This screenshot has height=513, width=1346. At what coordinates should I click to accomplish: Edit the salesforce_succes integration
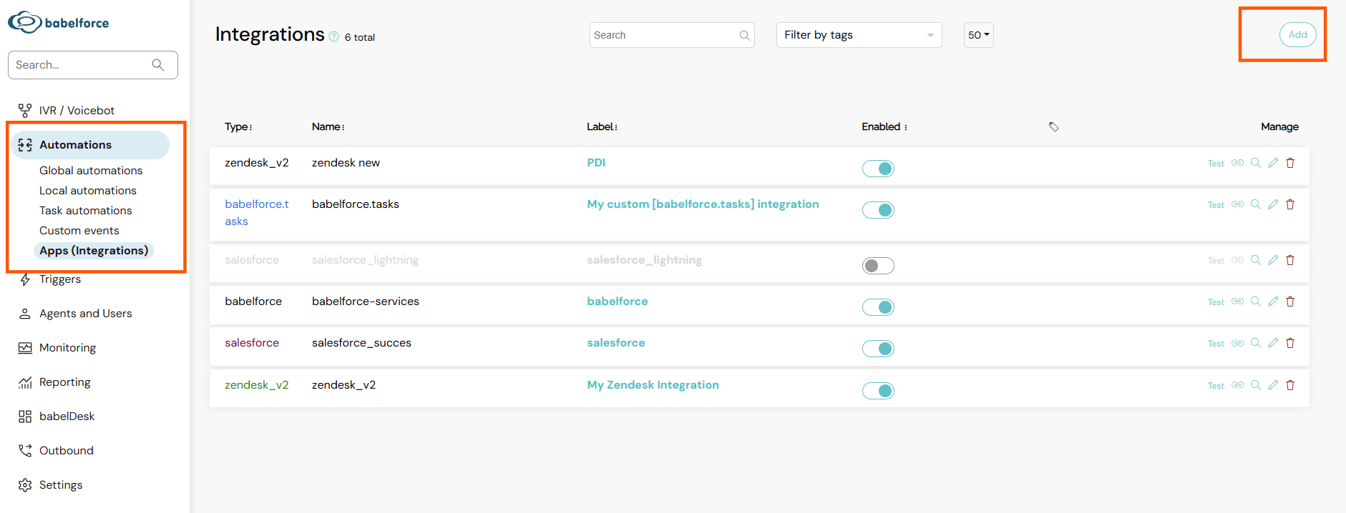click(x=1273, y=343)
